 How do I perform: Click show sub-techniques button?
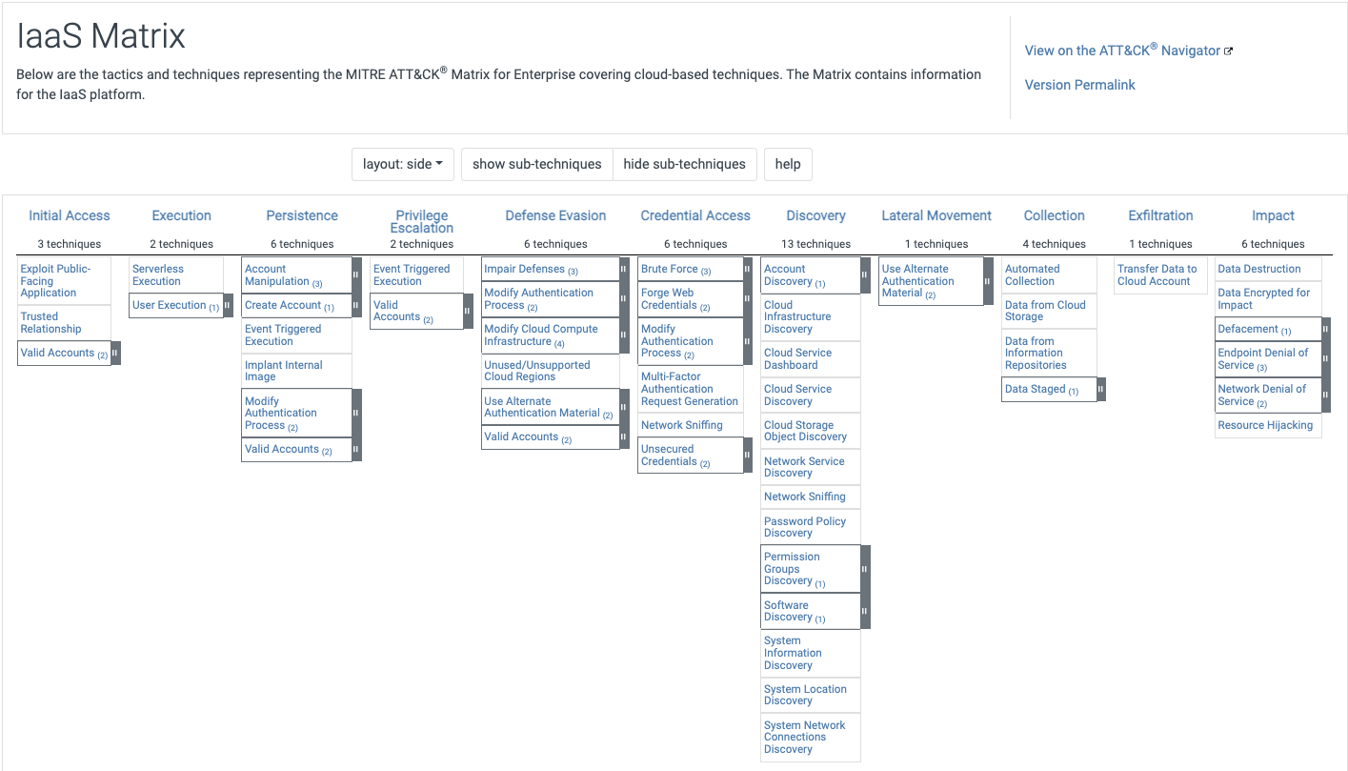click(536, 164)
